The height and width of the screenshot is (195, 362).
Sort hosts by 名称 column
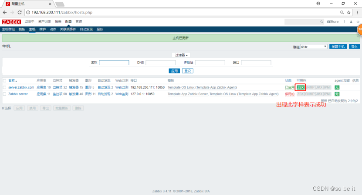pos(13,81)
